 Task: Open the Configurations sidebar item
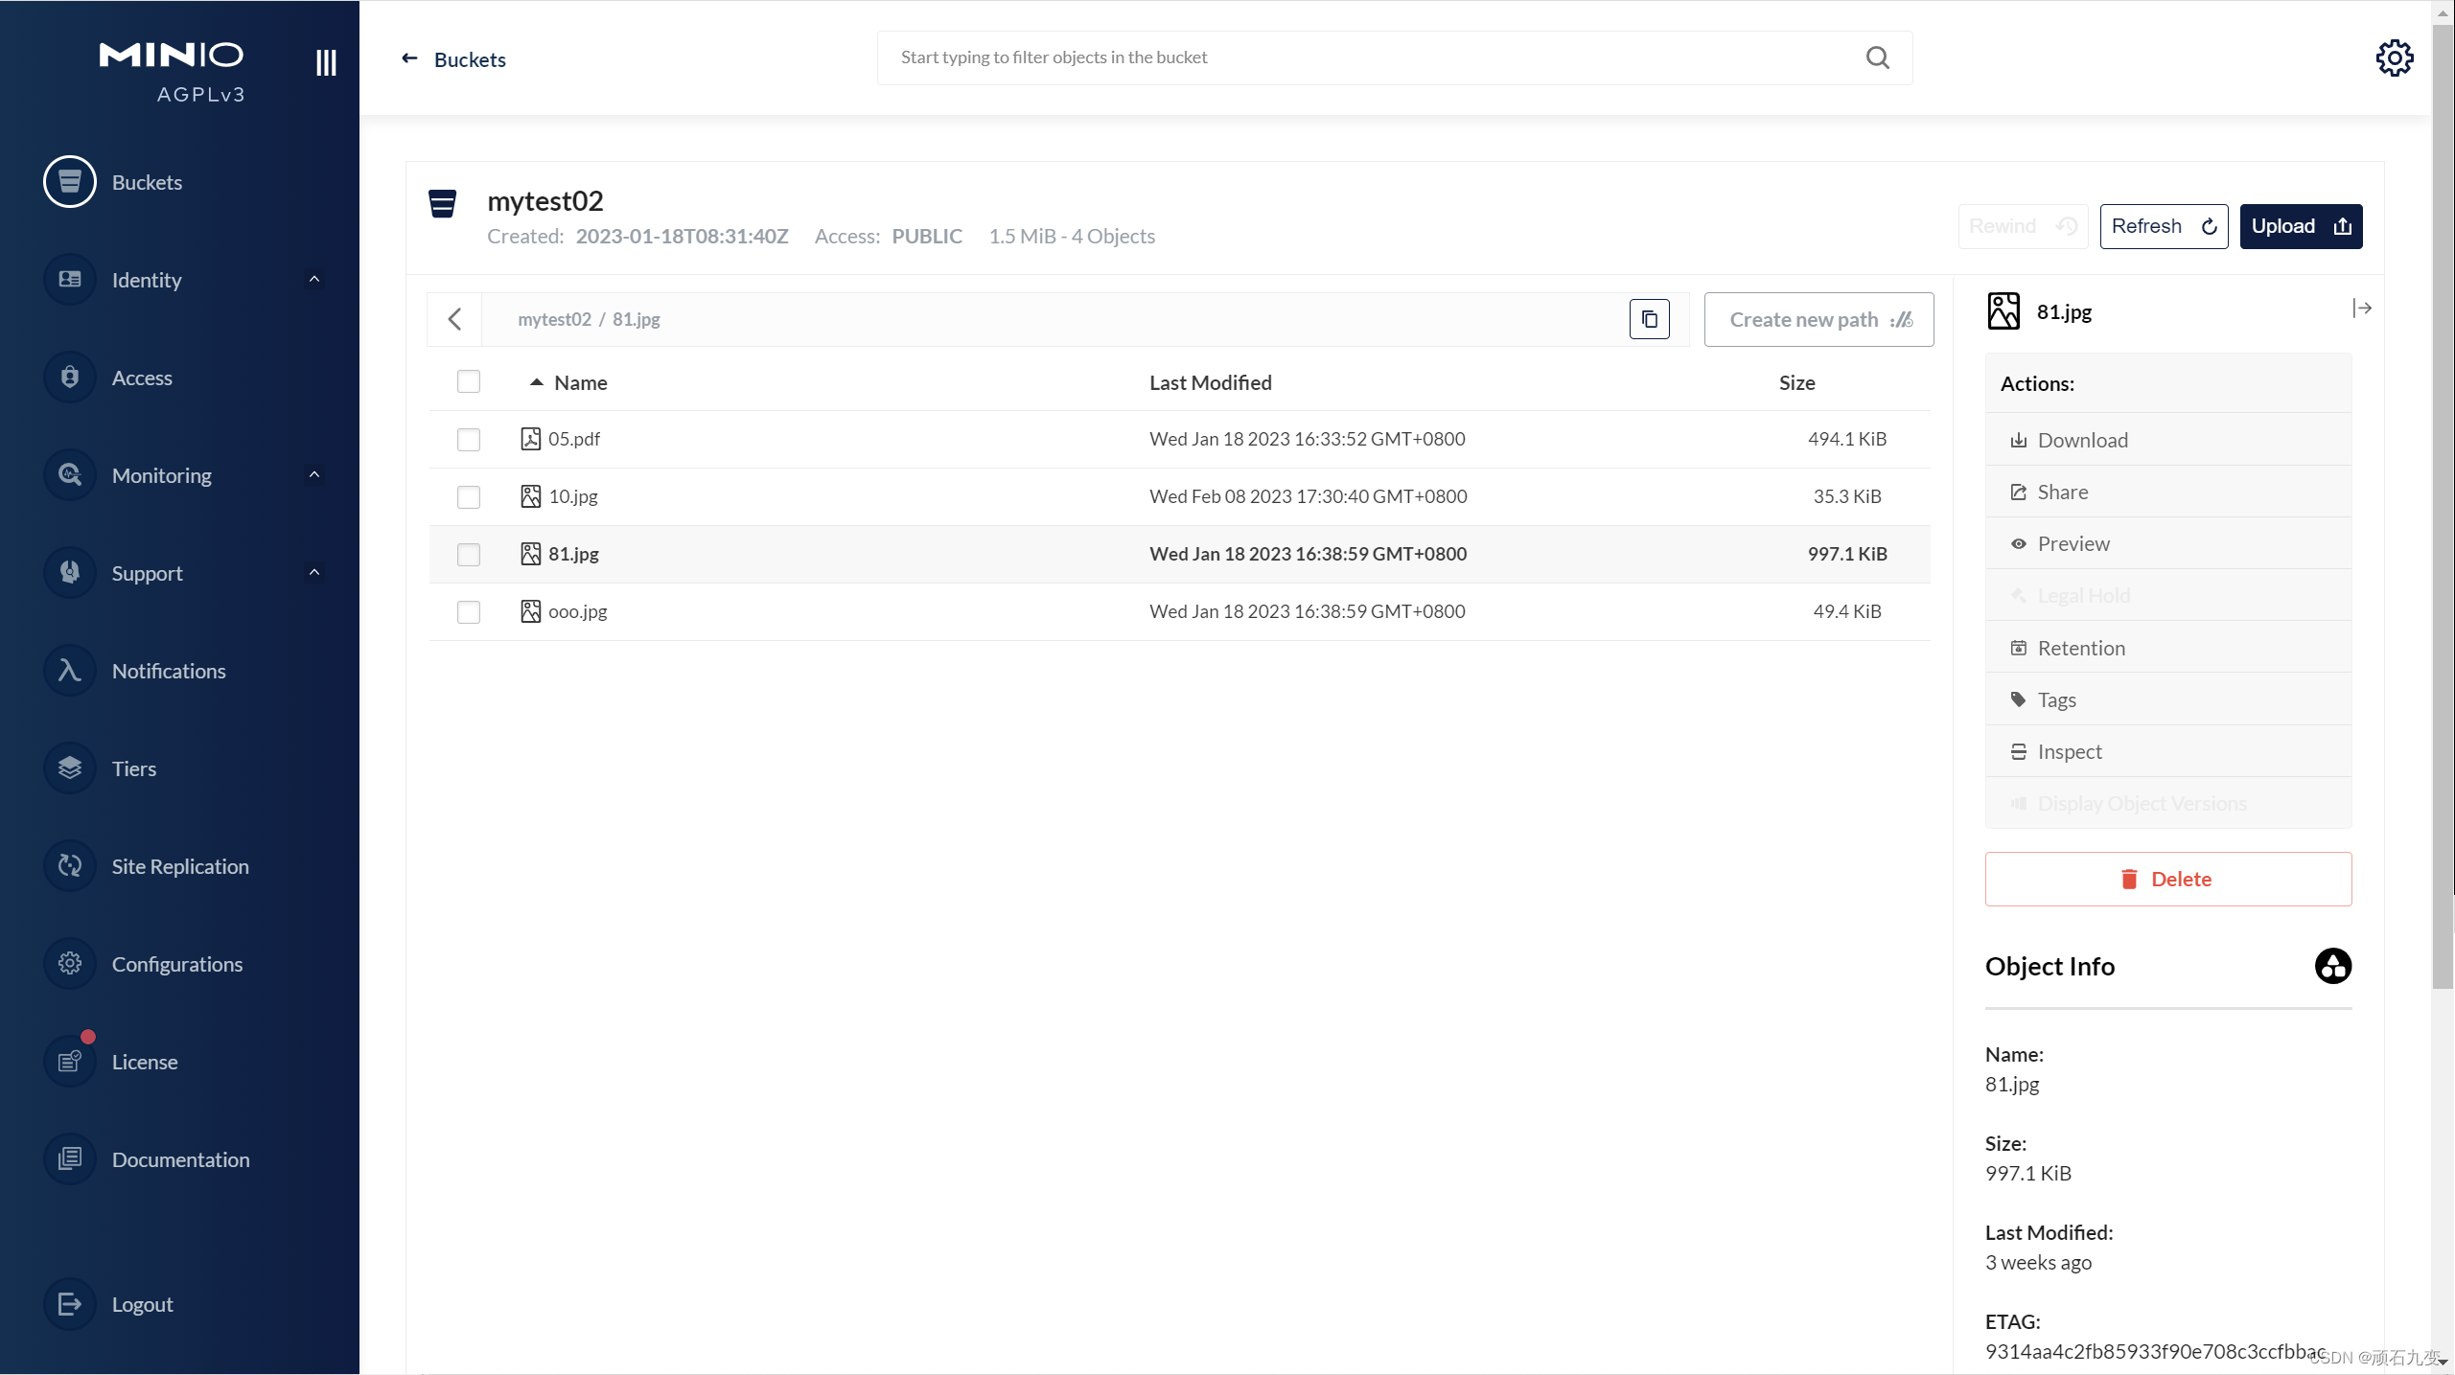point(177,964)
